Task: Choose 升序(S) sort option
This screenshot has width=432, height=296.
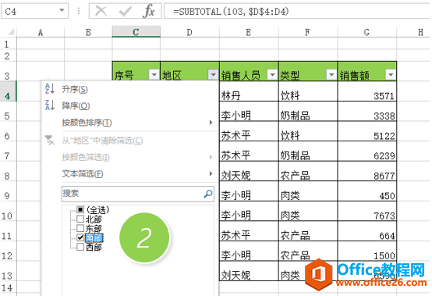Action: [x=75, y=89]
